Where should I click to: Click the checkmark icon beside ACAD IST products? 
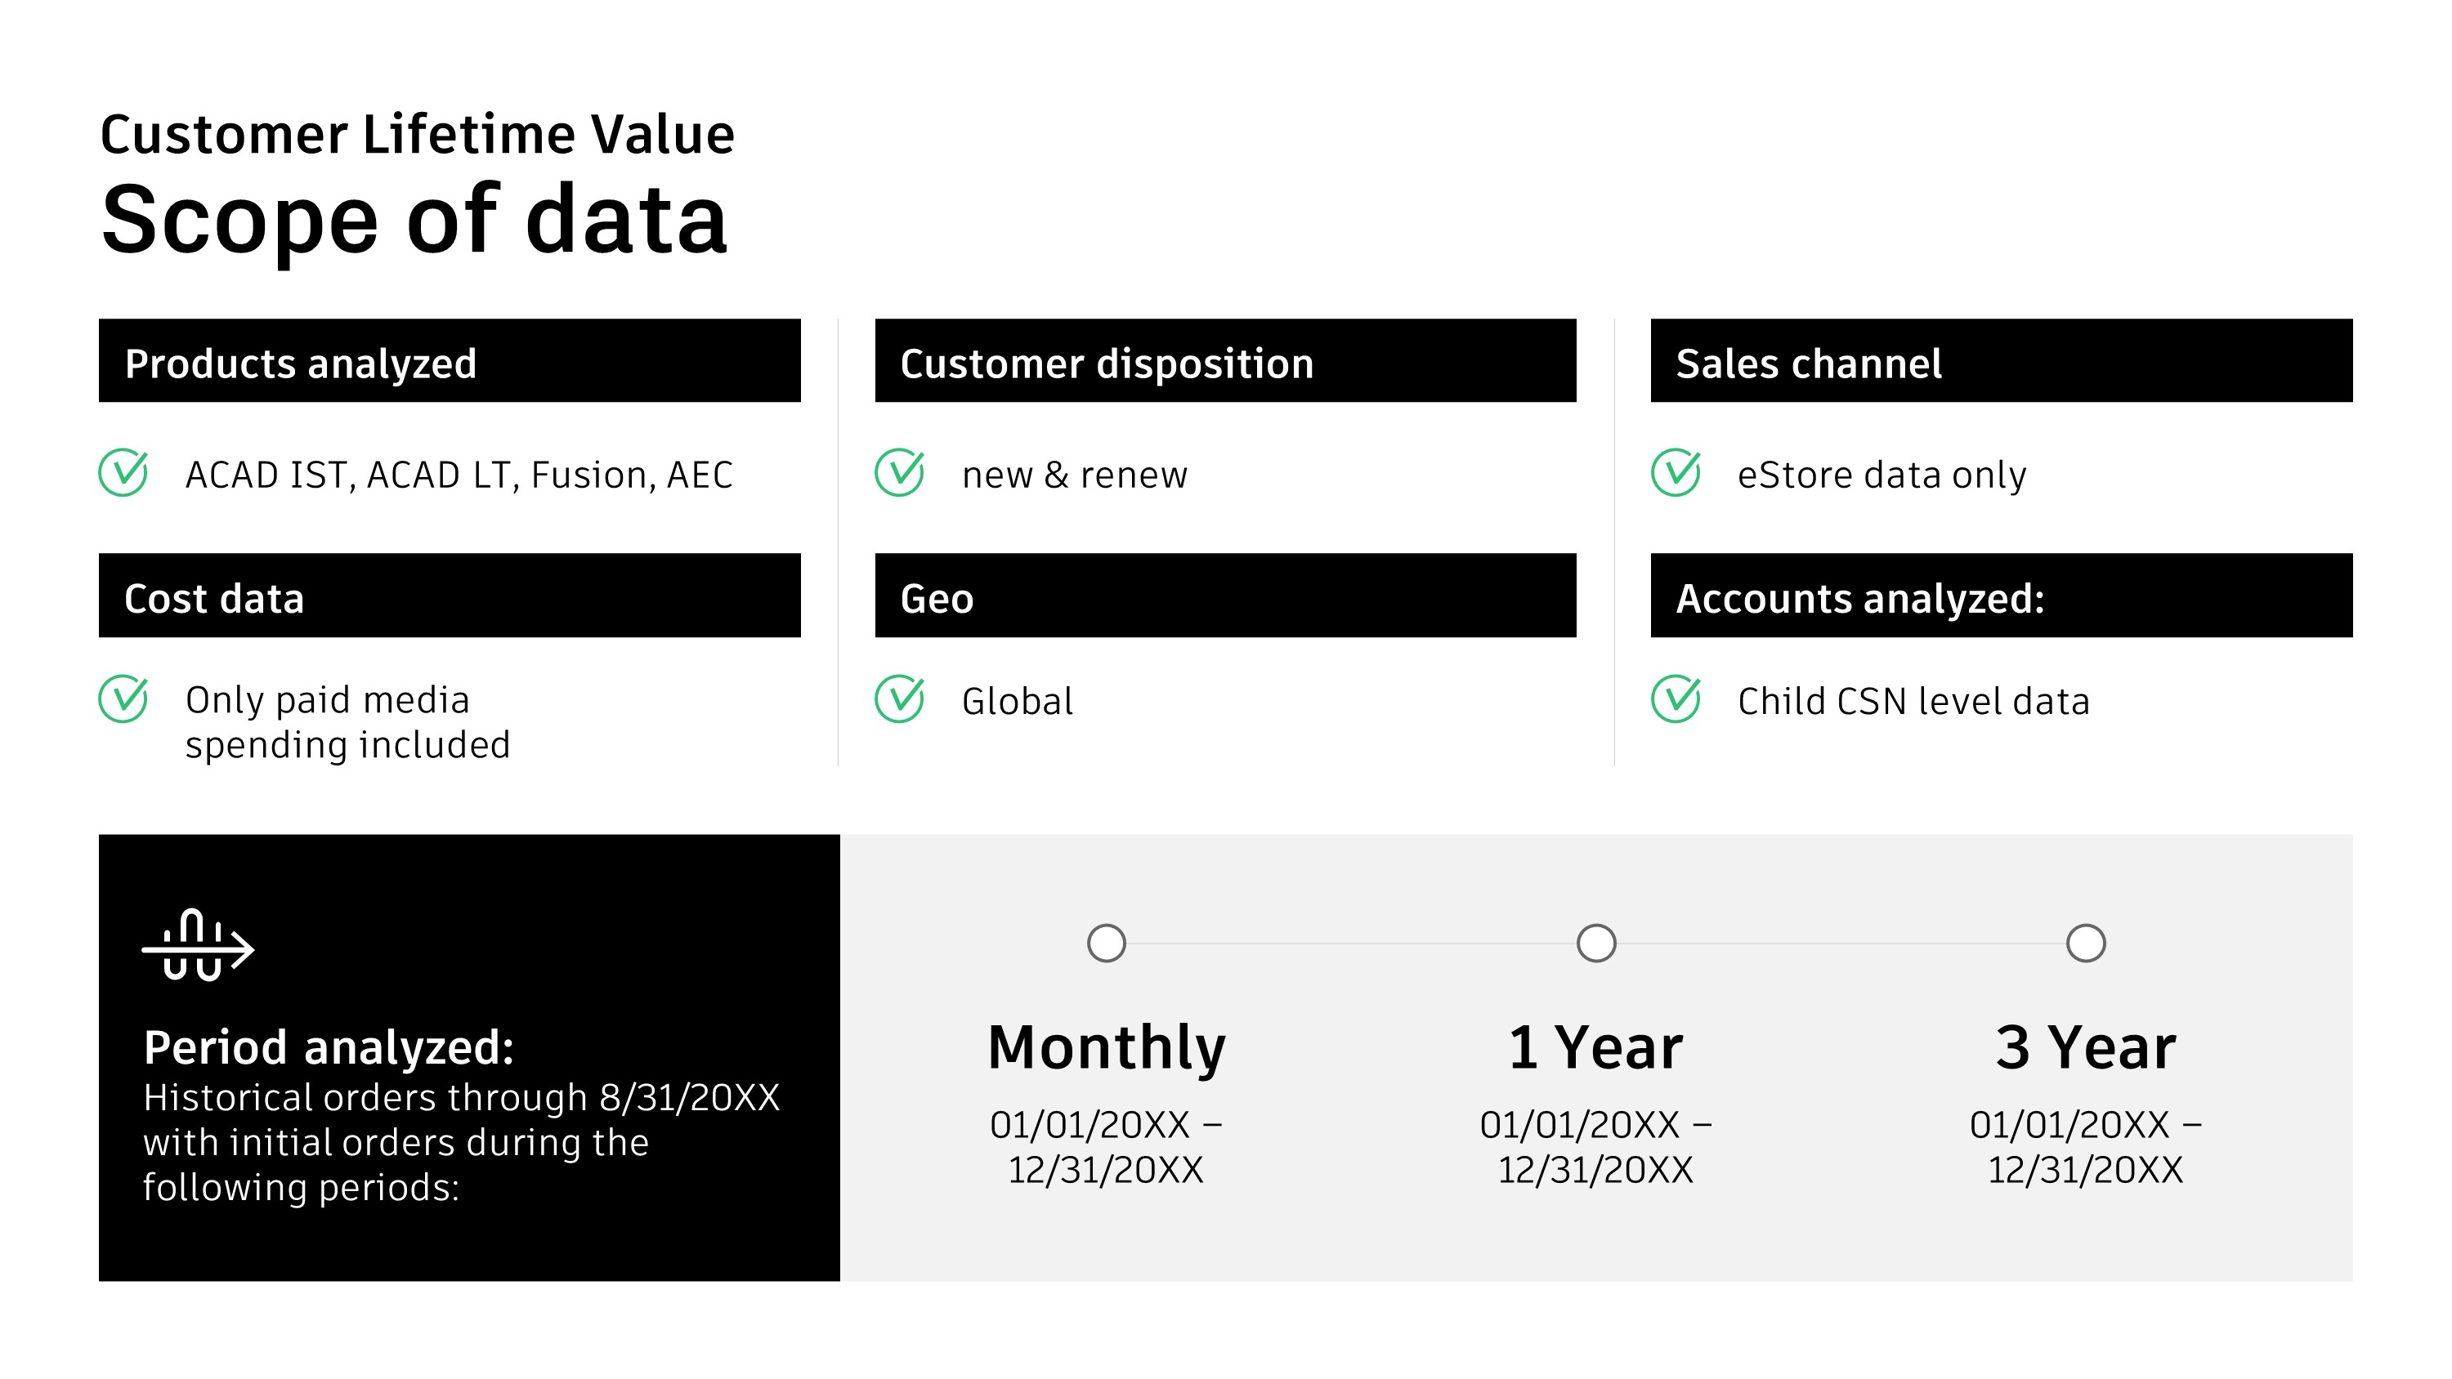click(x=123, y=472)
